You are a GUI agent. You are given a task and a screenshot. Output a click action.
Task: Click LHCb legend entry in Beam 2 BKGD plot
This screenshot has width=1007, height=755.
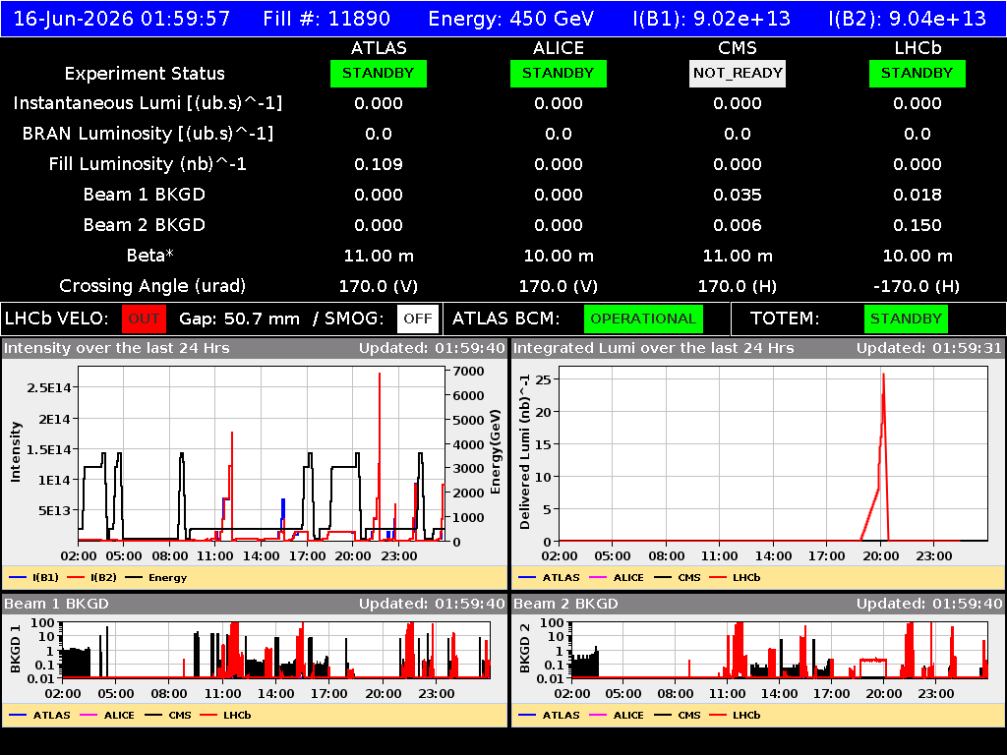pos(735,716)
